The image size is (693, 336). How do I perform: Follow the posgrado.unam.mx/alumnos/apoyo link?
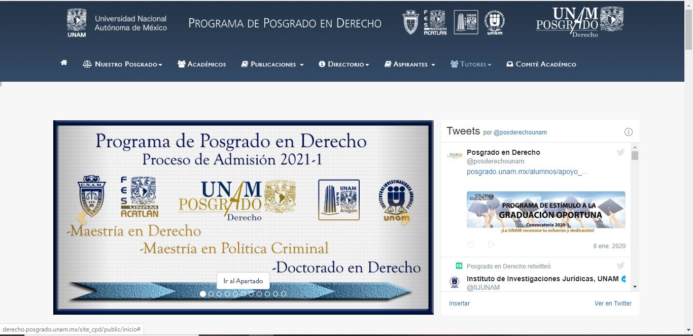tap(528, 172)
